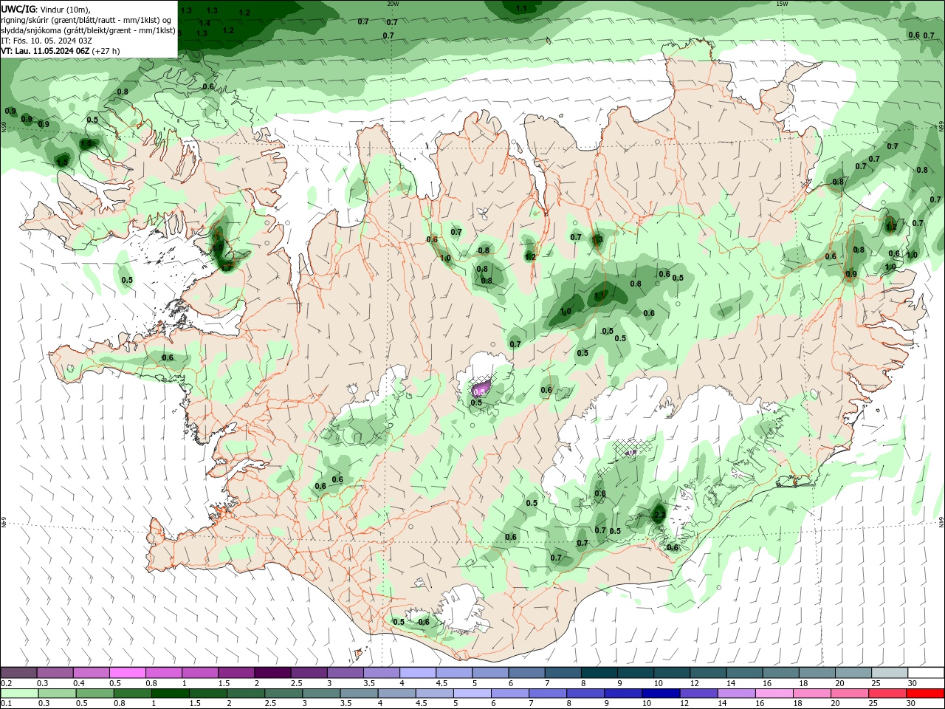Click the pale green 0.1 swatch in lower legend
The image size is (945, 709).
click(19, 693)
